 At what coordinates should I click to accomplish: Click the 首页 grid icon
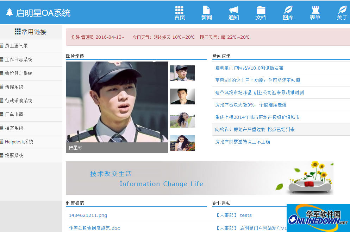pos(179,10)
